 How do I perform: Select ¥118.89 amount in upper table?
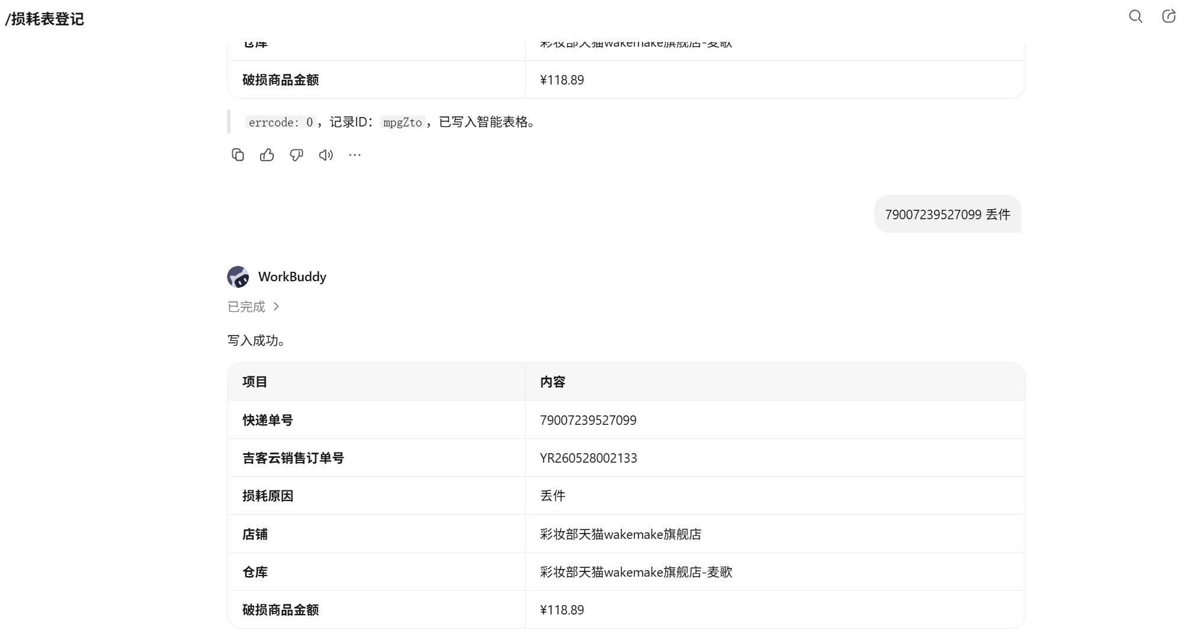click(562, 80)
